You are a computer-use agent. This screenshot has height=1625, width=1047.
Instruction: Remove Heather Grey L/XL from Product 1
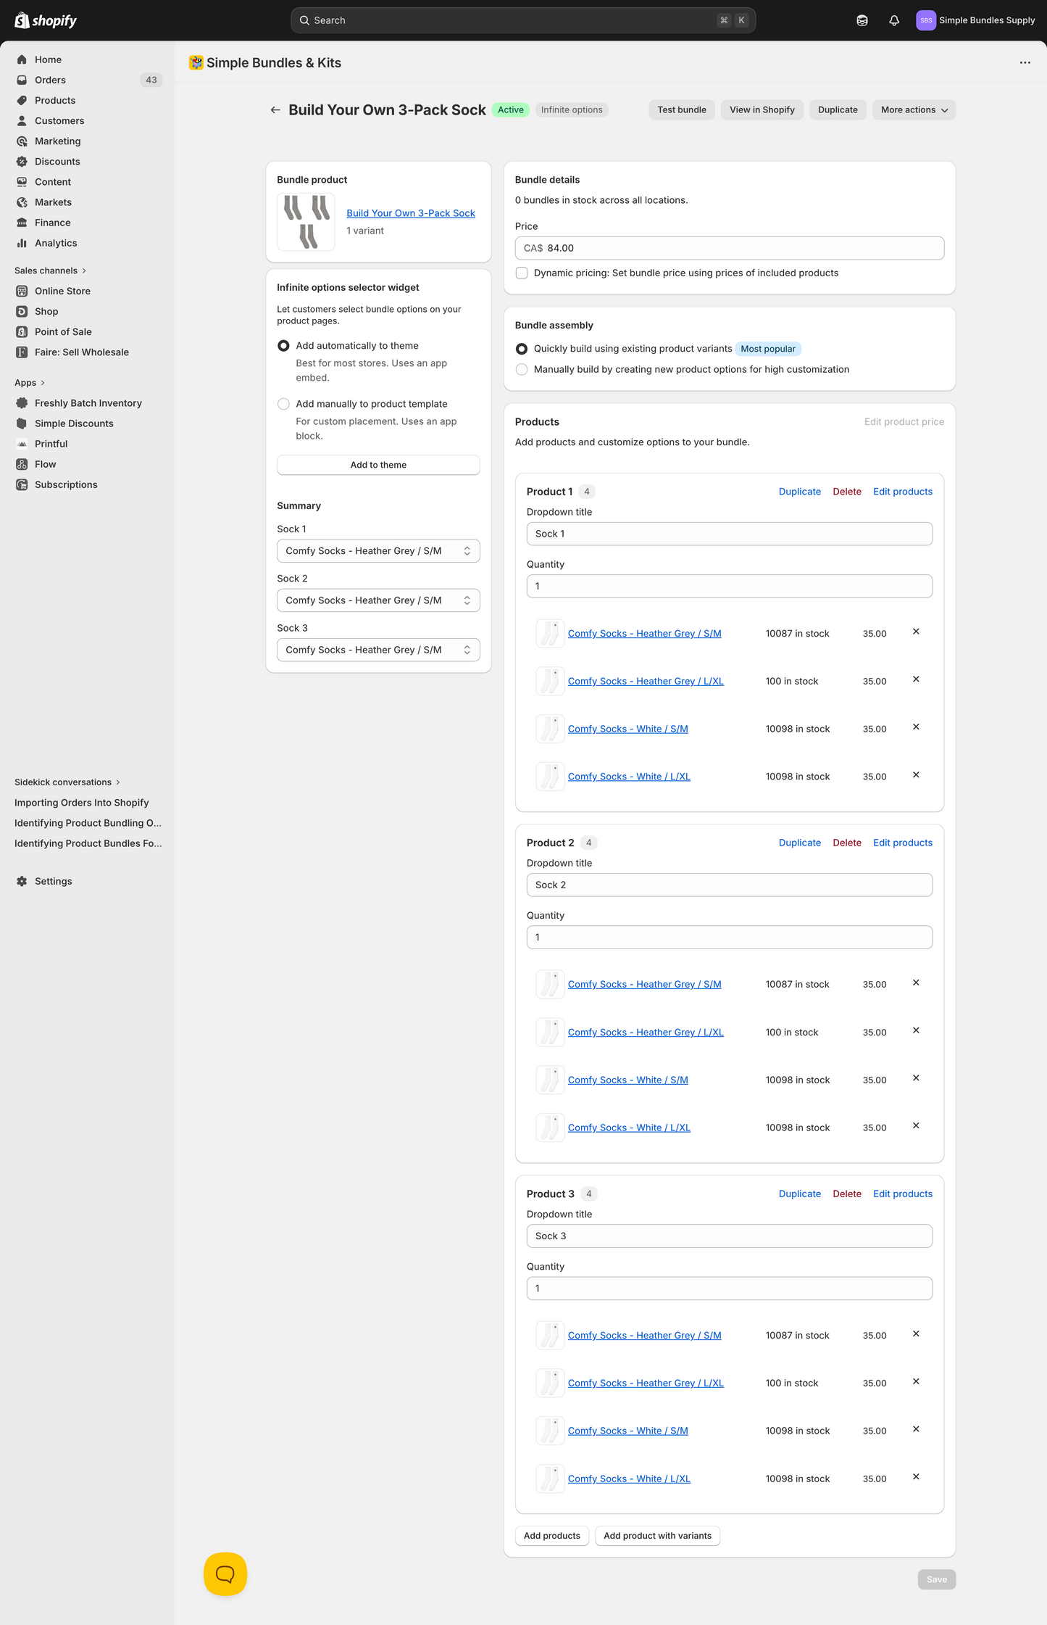point(916,679)
